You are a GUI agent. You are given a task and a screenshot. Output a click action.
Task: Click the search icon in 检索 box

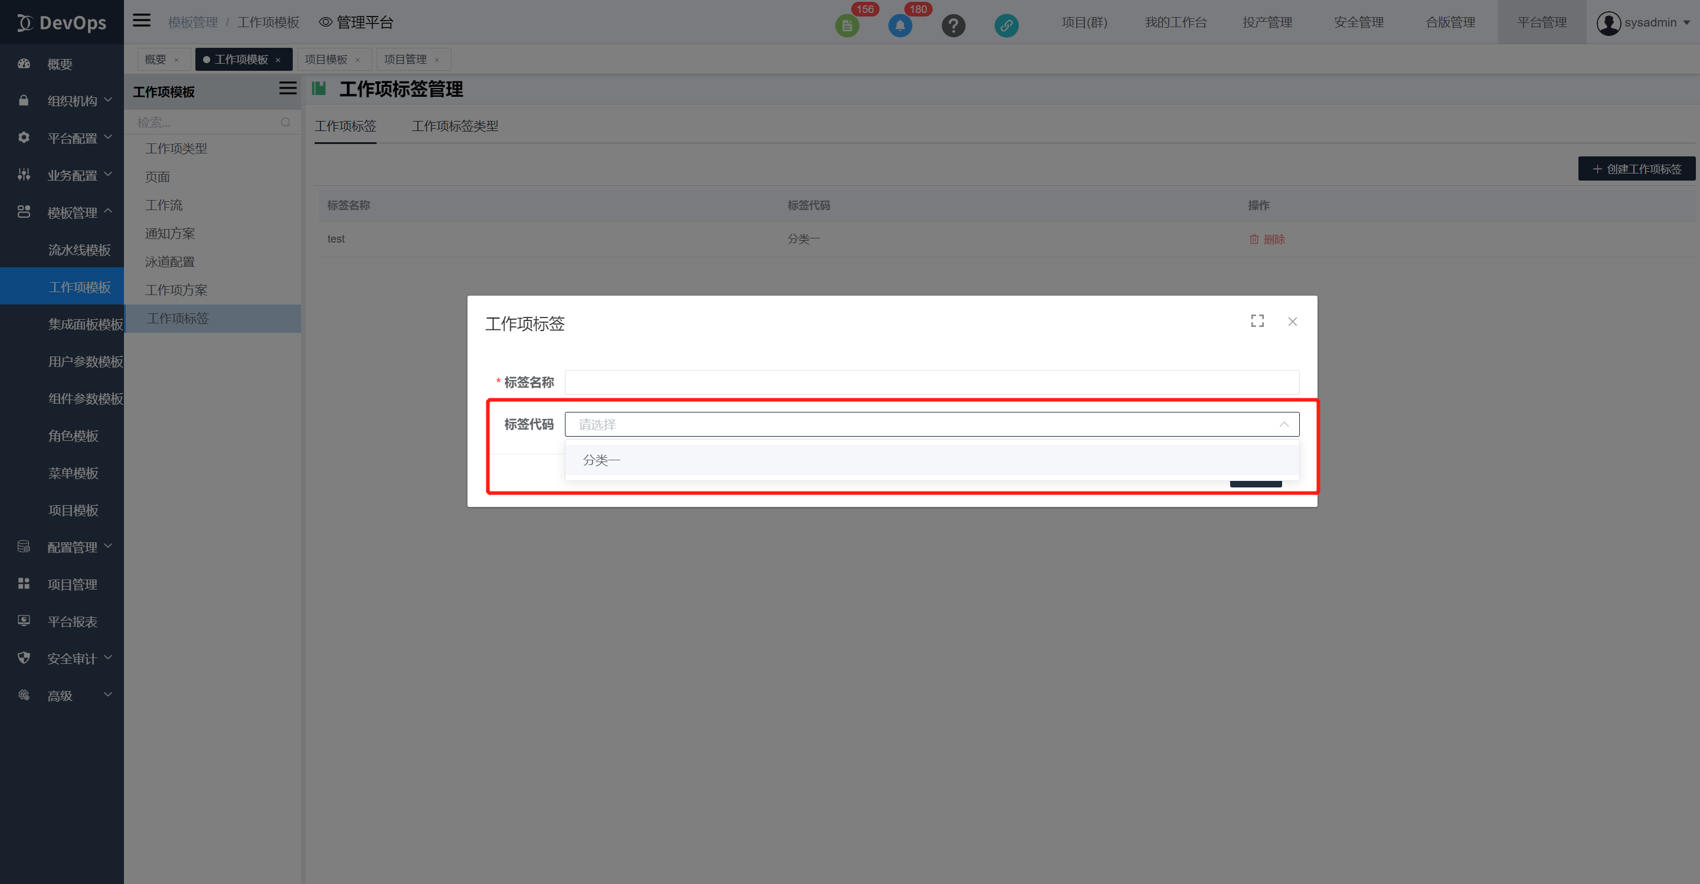coord(285,123)
